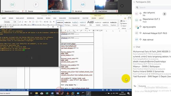Collapse the Word ribbon
This screenshot has height=96, width=171.
130,29
